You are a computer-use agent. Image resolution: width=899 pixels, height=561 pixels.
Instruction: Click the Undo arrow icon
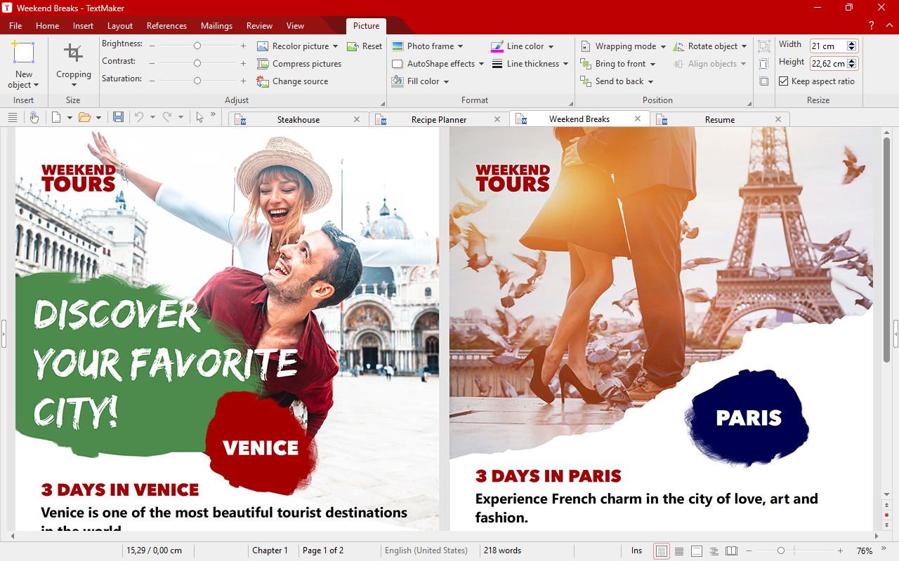(139, 117)
